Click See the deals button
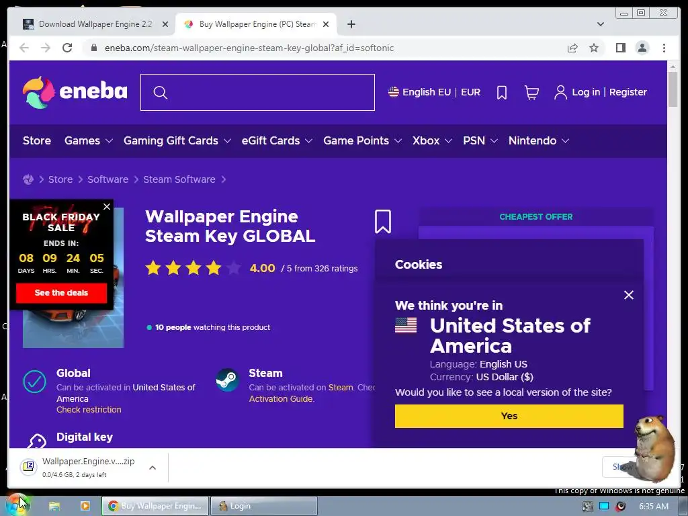Screen dimensions: 688x516 tap(61, 293)
